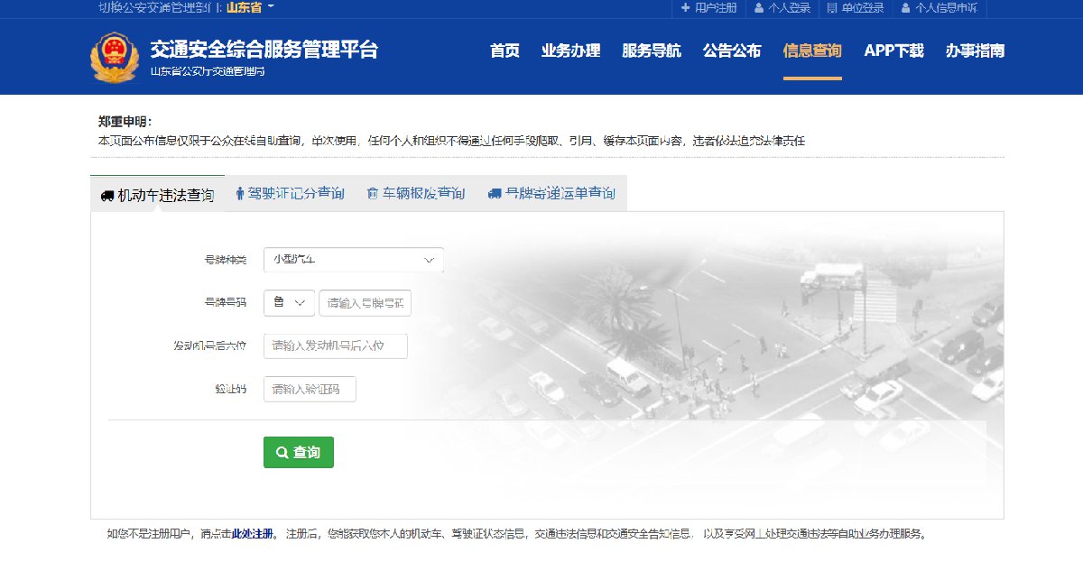The width and height of the screenshot is (1083, 580).
Task: Focus the 发动机号后六位 input field
Action: [x=335, y=345]
